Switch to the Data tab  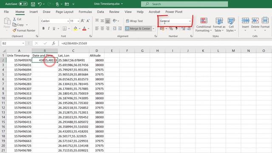100,12
